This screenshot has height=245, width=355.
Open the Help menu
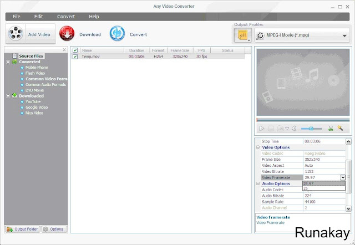[x=94, y=17]
